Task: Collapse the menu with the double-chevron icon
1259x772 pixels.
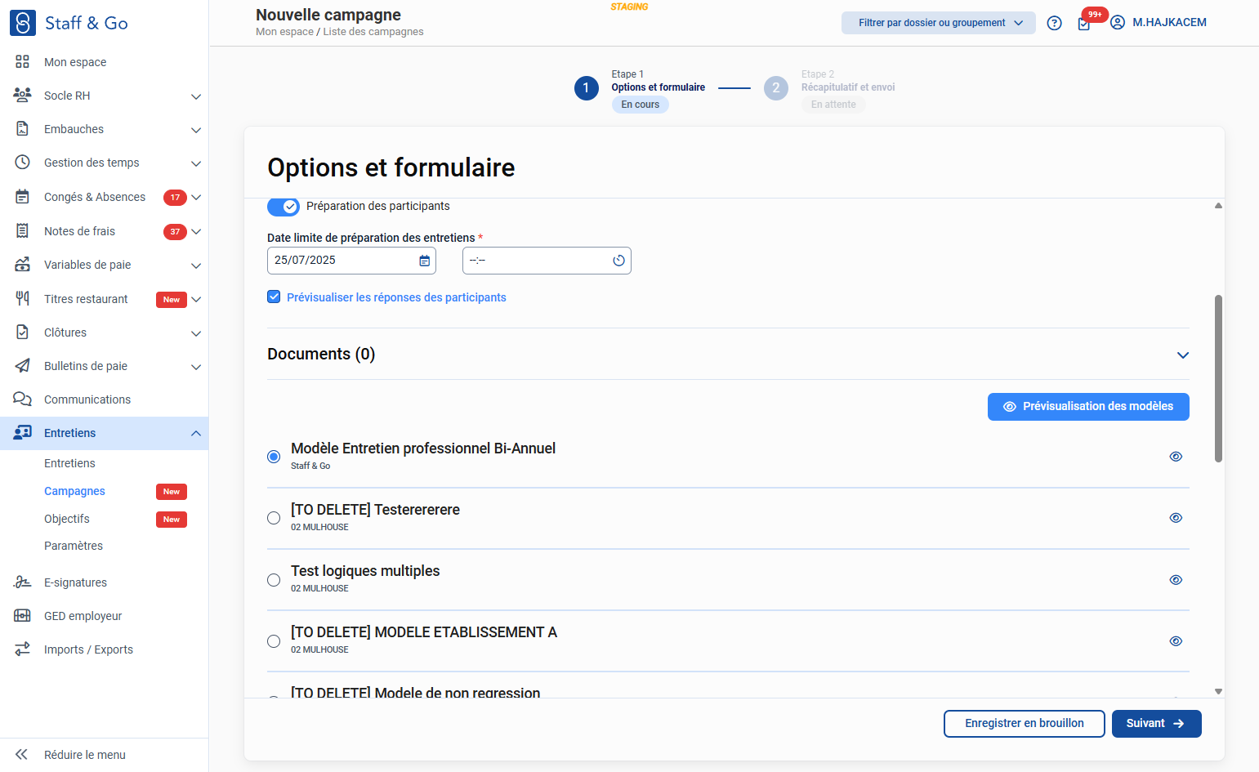Action: (x=22, y=755)
